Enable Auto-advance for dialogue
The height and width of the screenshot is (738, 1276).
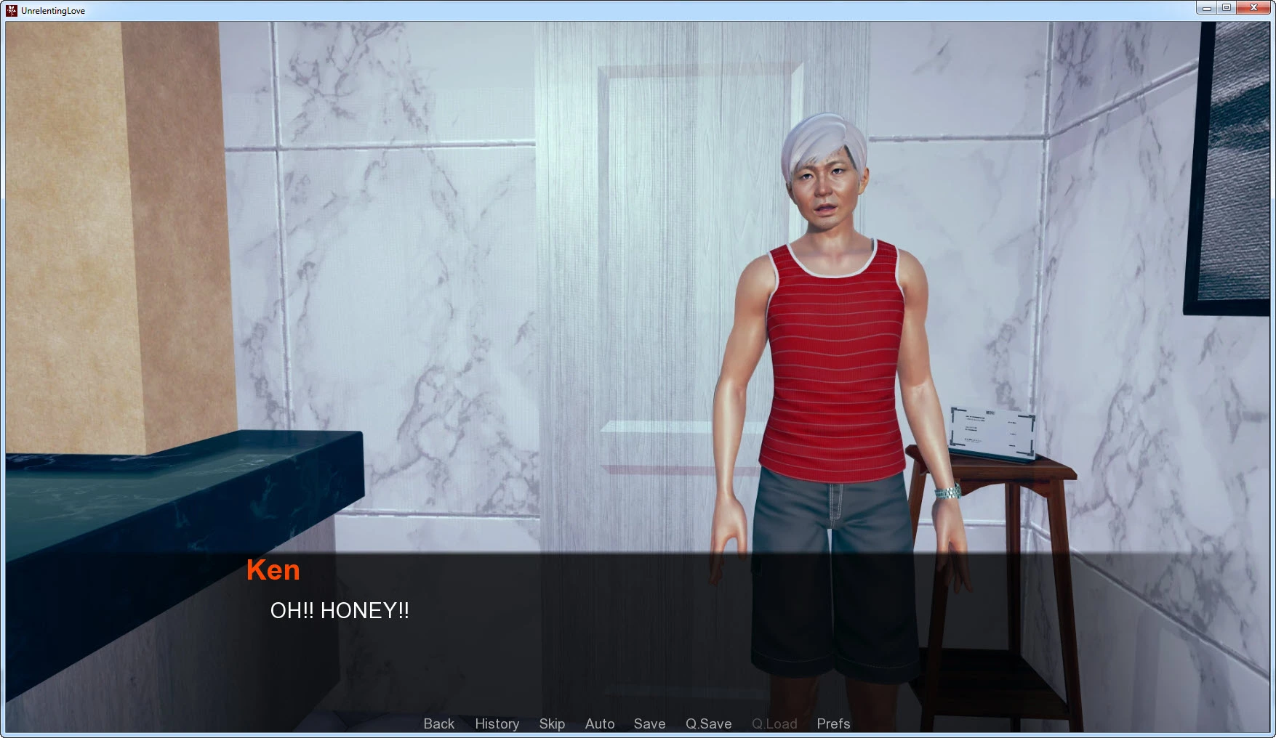tap(600, 723)
